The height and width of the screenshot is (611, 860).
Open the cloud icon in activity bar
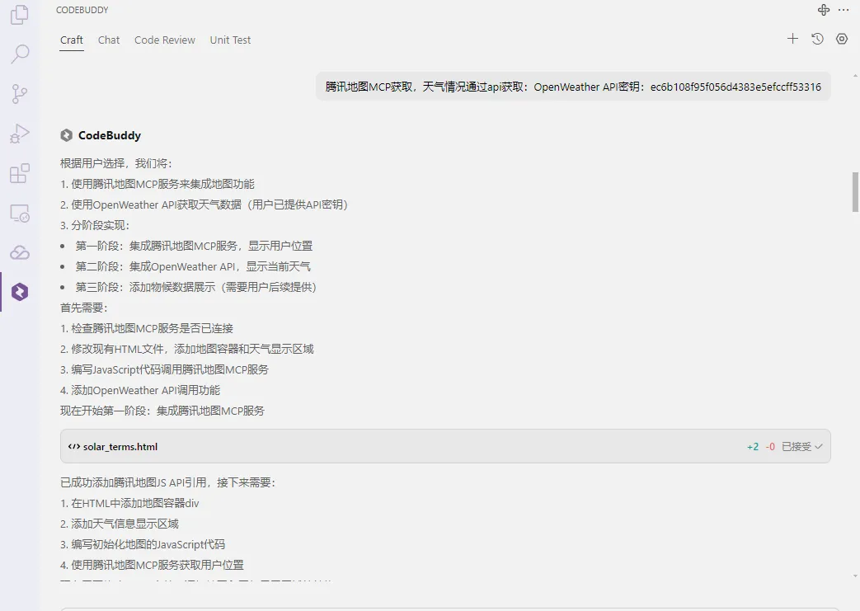point(20,252)
